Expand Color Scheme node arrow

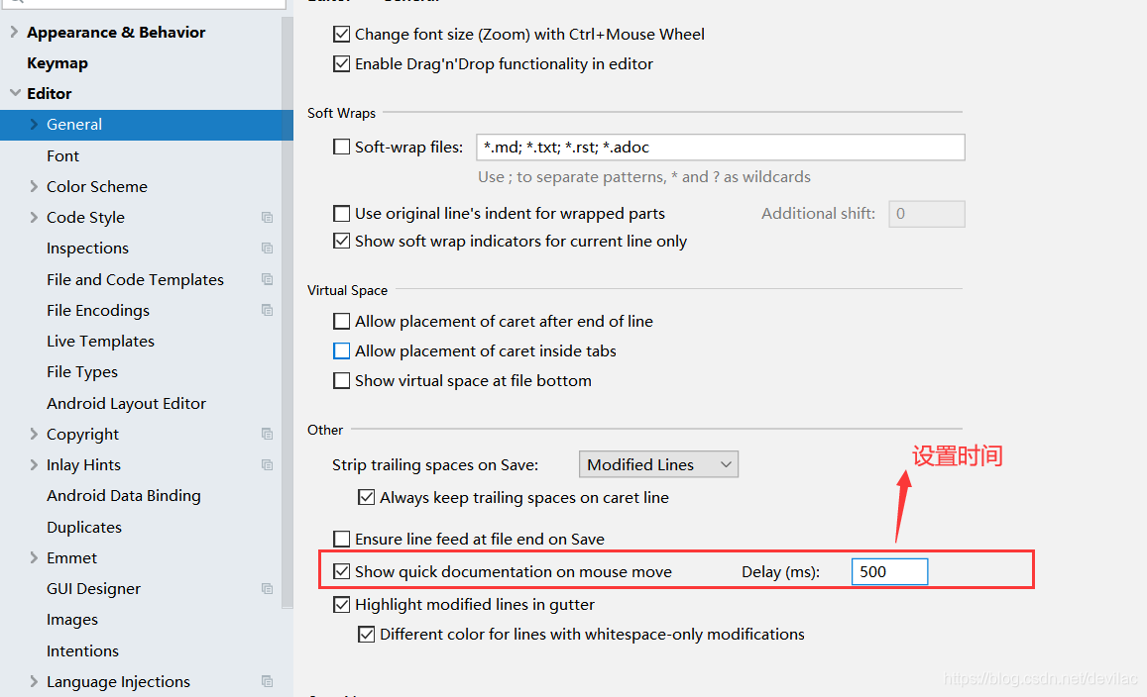34,186
